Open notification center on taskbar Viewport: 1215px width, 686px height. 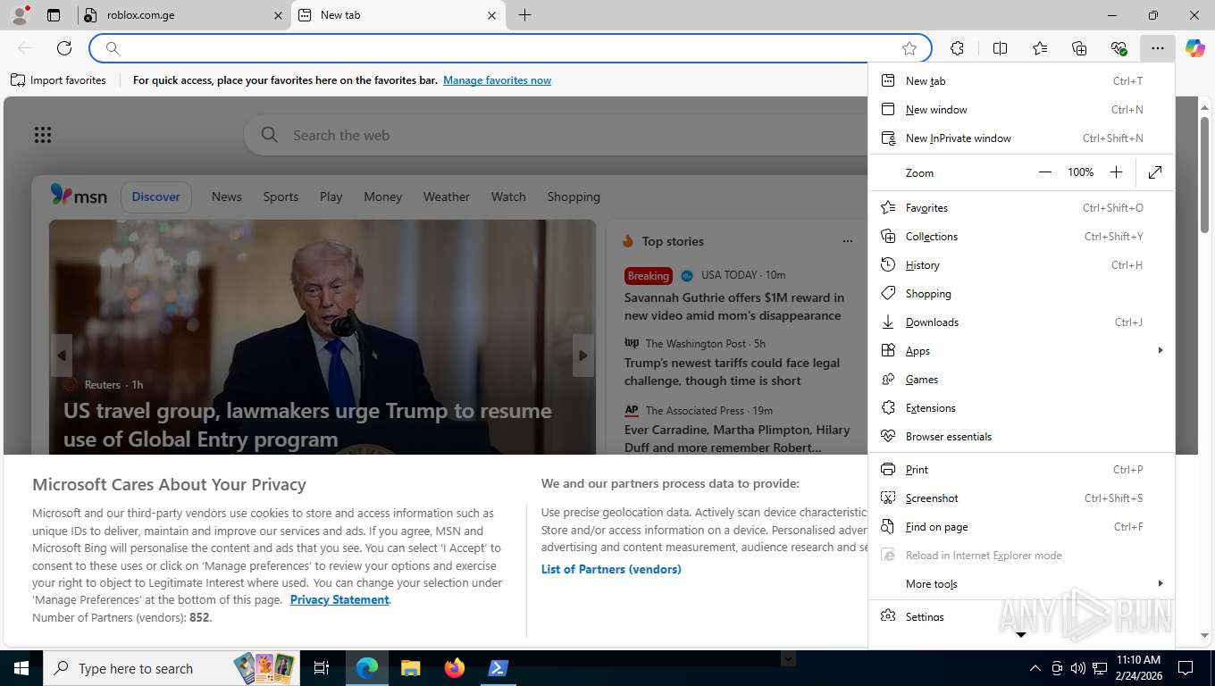click(1186, 668)
